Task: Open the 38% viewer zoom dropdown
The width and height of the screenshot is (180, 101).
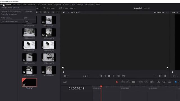Action: (175, 12)
